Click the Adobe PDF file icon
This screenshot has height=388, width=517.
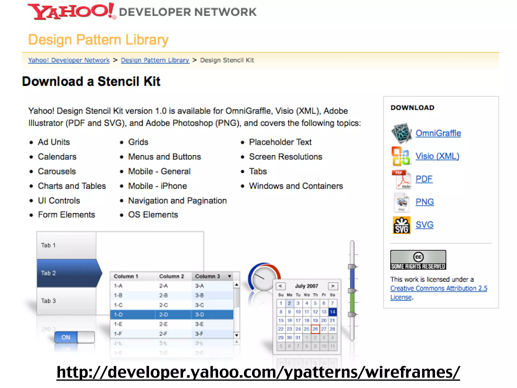pos(401,179)
